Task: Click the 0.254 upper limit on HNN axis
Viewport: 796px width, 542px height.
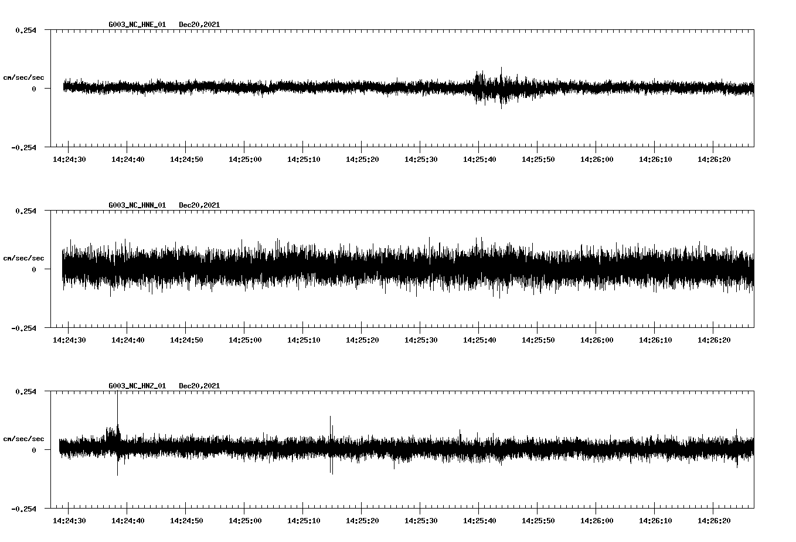Action: coord(25,211)
